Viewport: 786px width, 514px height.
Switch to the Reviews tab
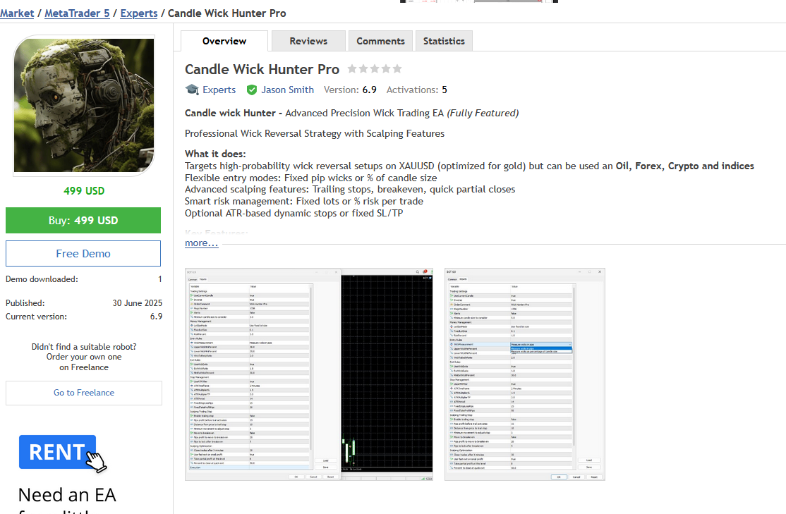click(308, 41)
